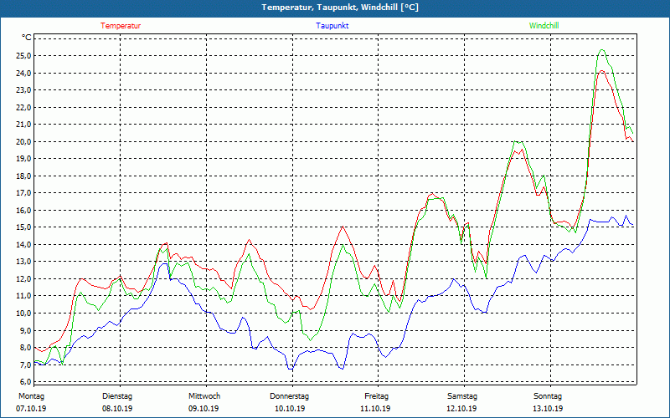Viewport: 670px width, 418px height.
Task: Click the °C unit label on axis
Action: pyautogui.click(x=26, y=38)
